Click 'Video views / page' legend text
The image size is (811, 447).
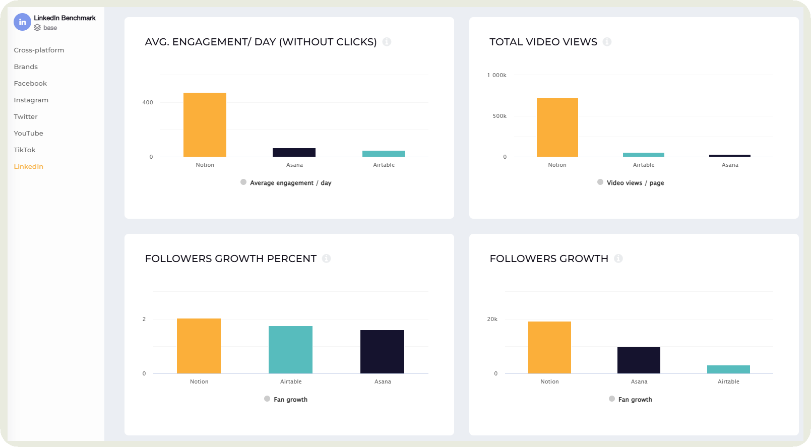(x=636, y=183)
